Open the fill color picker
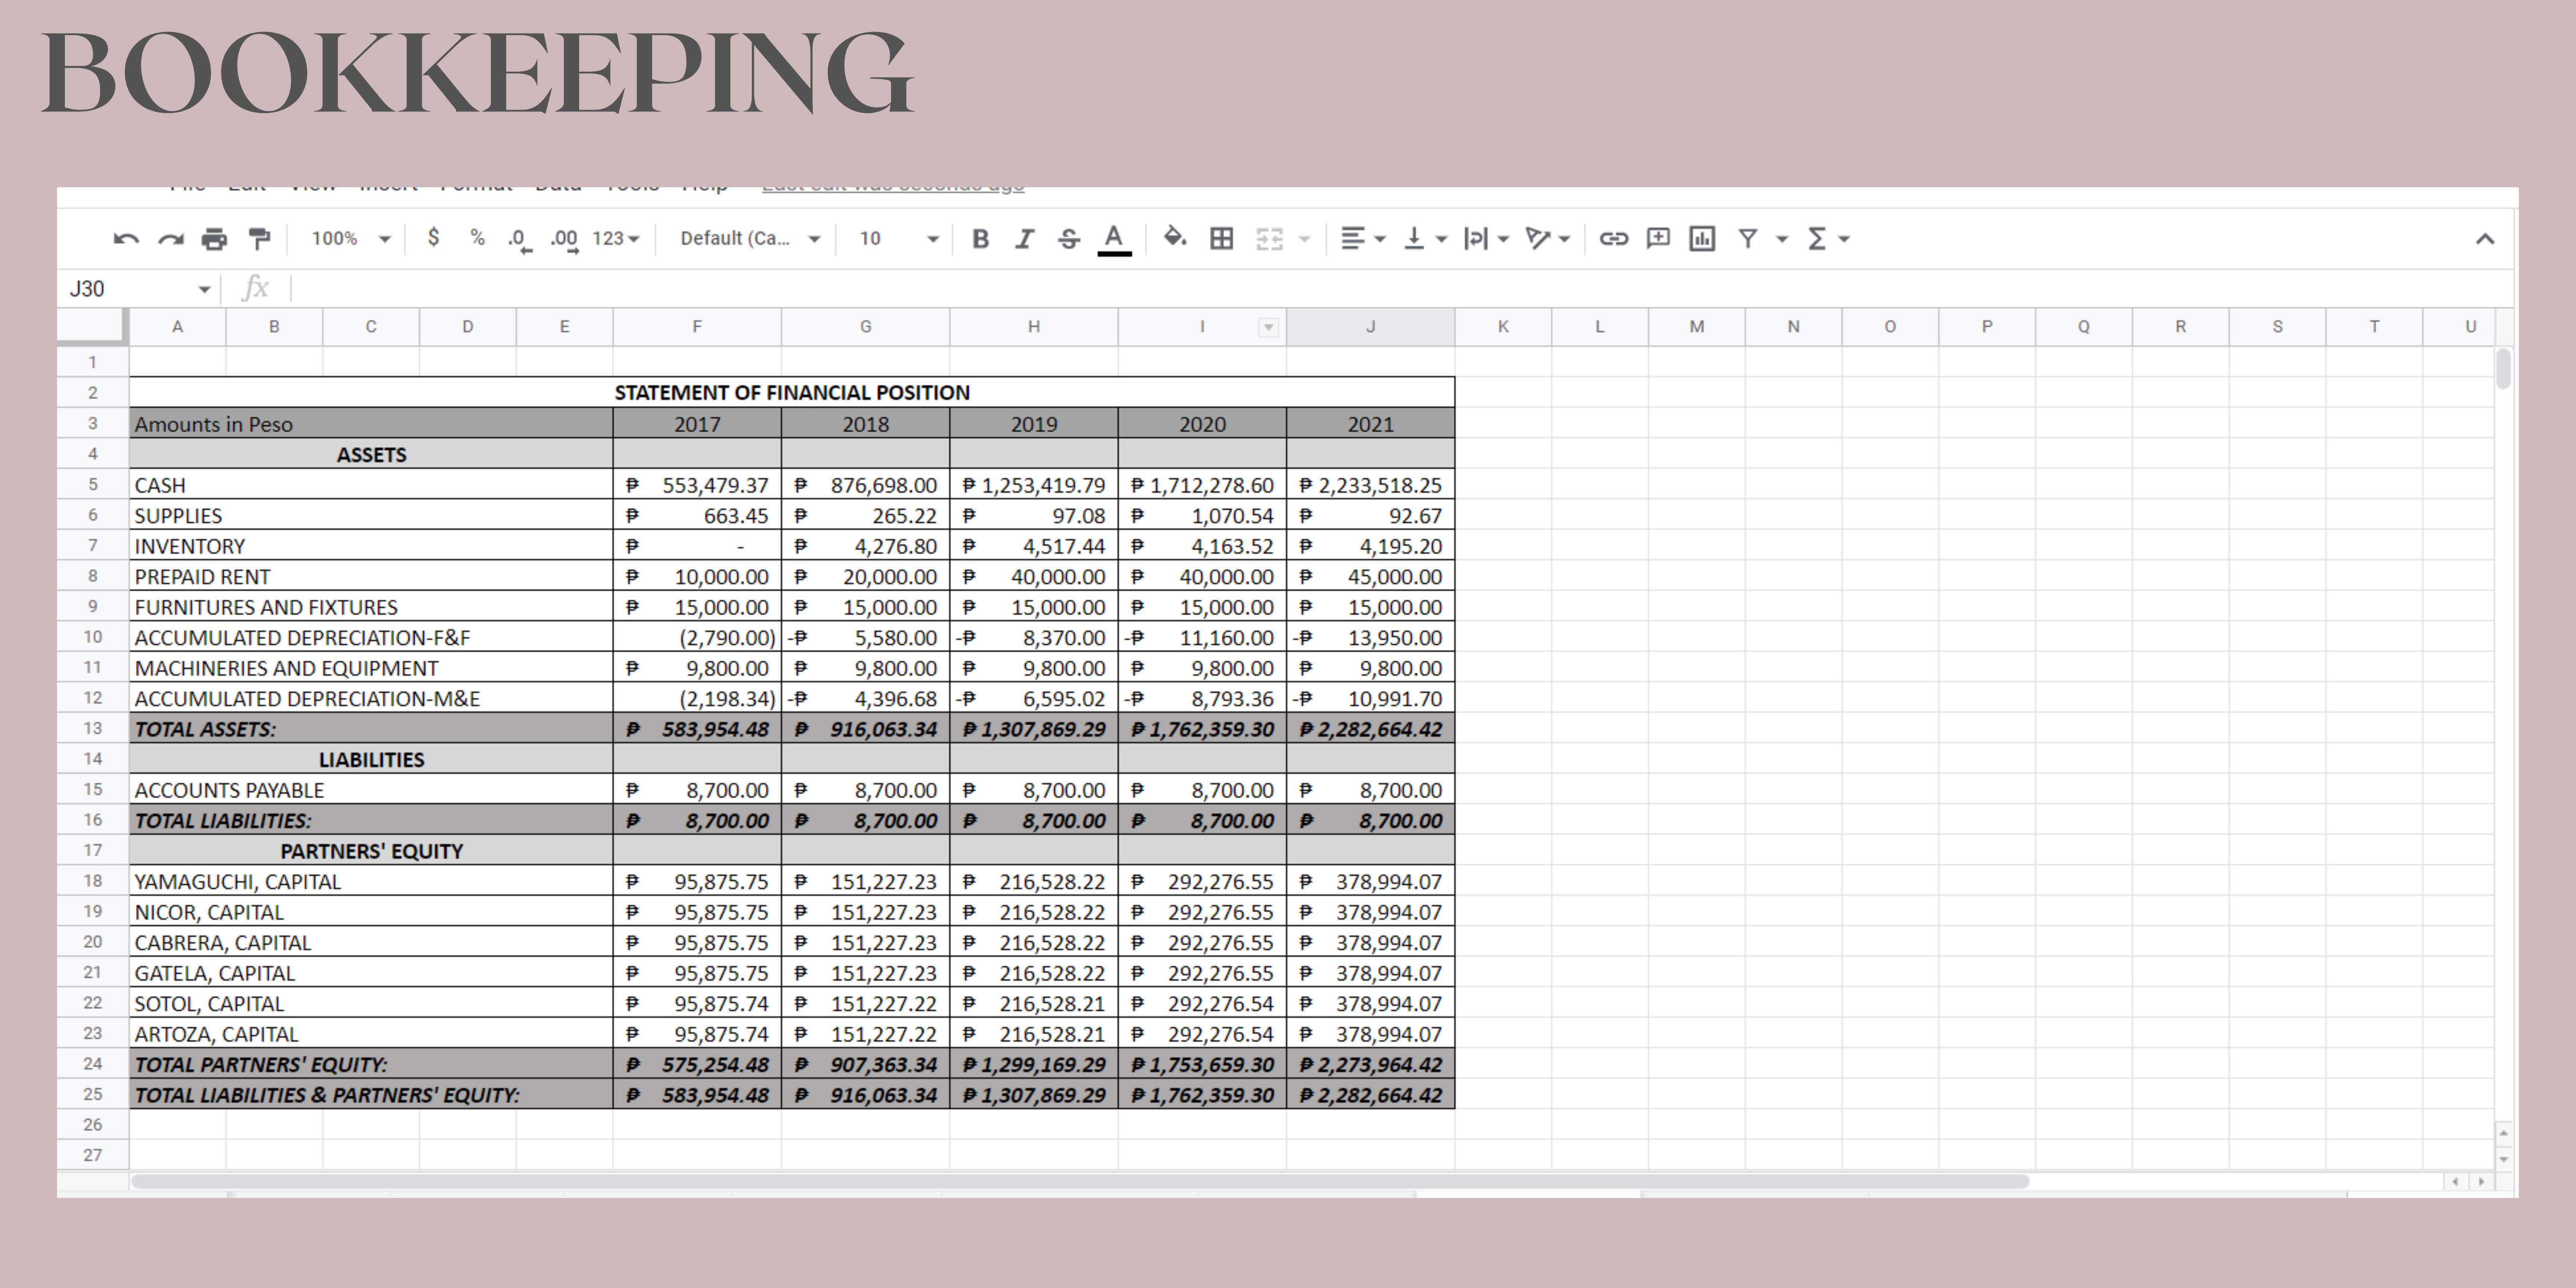 (x=1175, y=238)
